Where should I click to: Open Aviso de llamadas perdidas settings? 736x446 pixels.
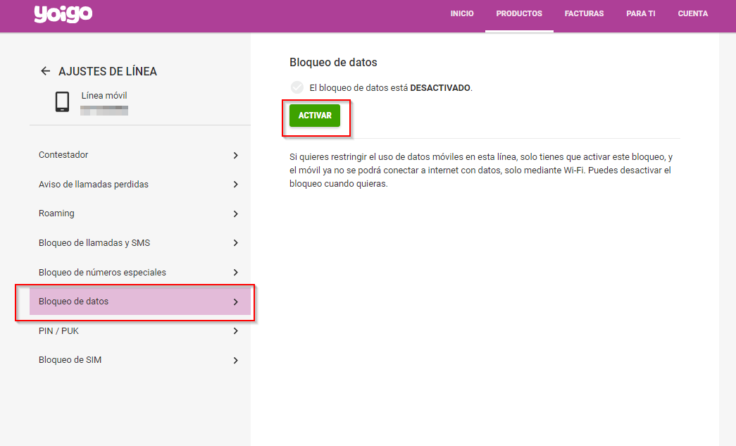click(94, 184)
